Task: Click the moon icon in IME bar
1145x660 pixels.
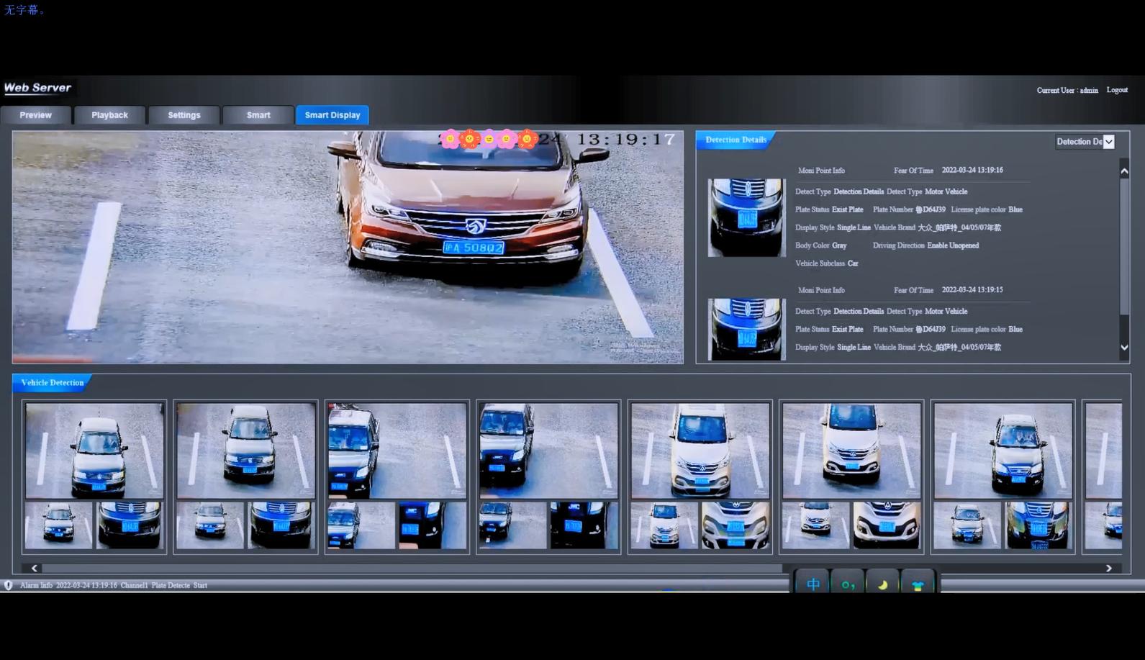Action: pos(882,585)
